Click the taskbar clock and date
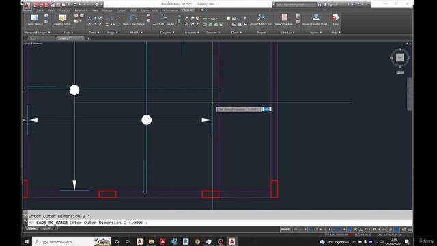Screen dimensions: 437x246 click(393, 241)
